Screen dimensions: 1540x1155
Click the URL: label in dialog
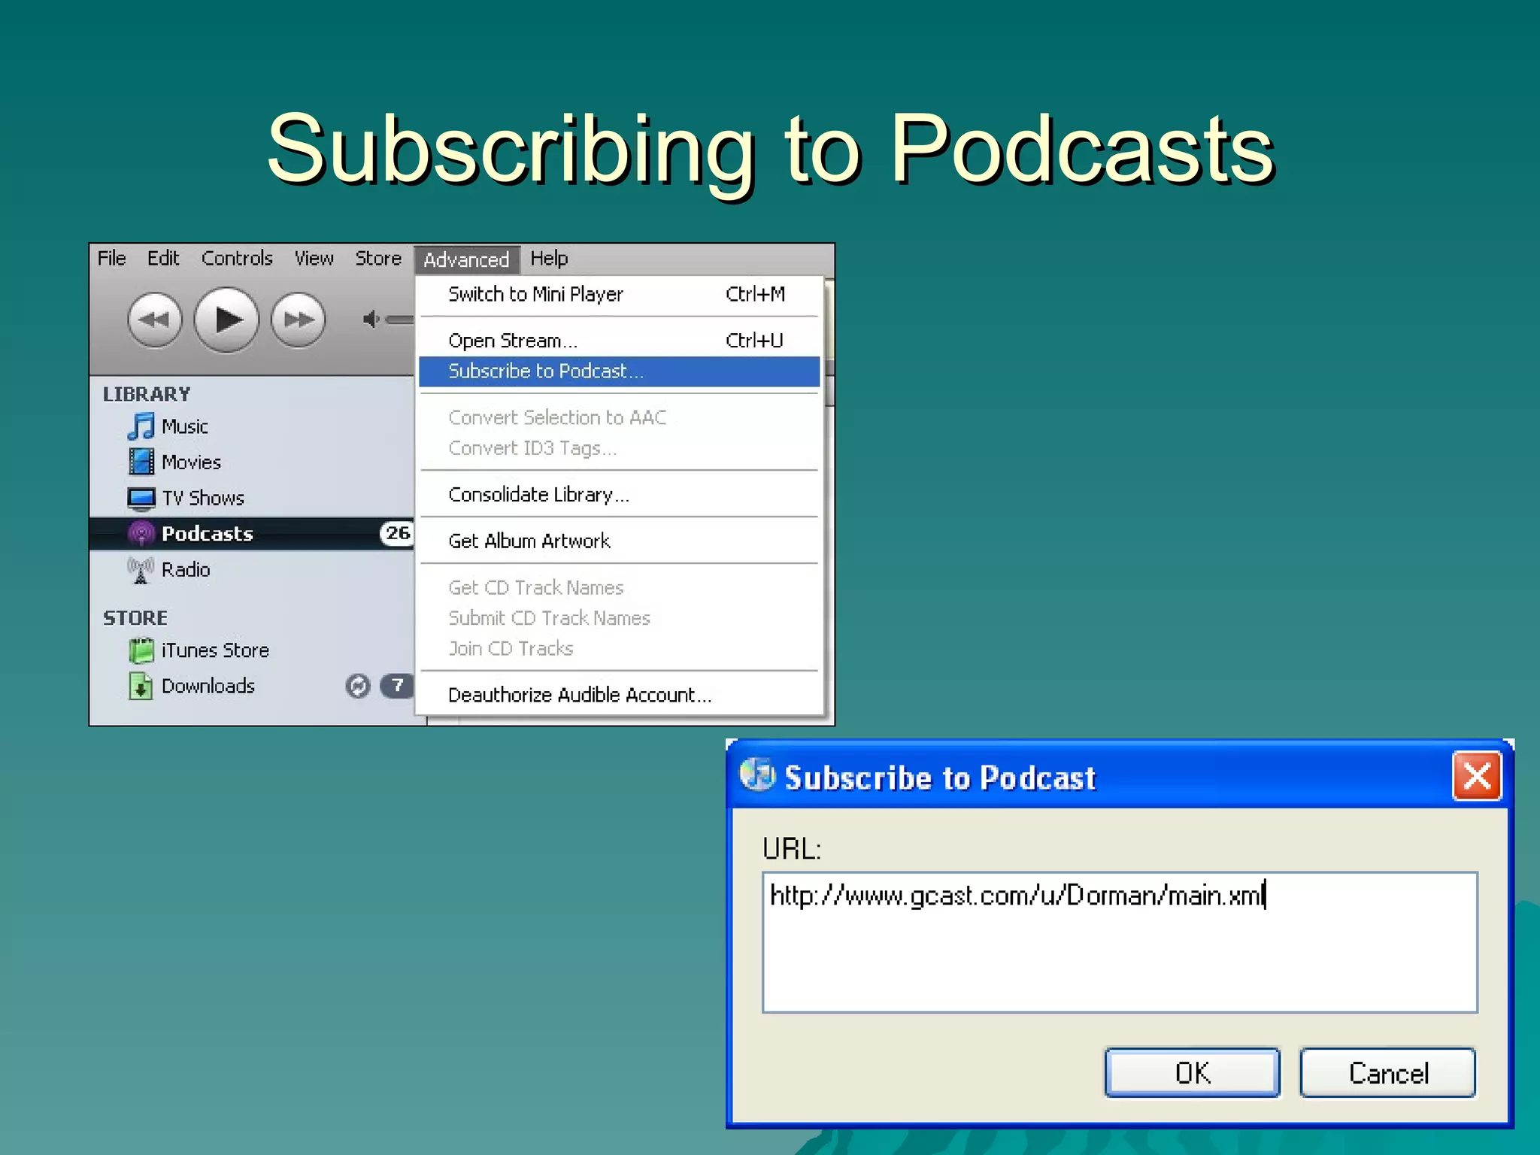[792, 849]
